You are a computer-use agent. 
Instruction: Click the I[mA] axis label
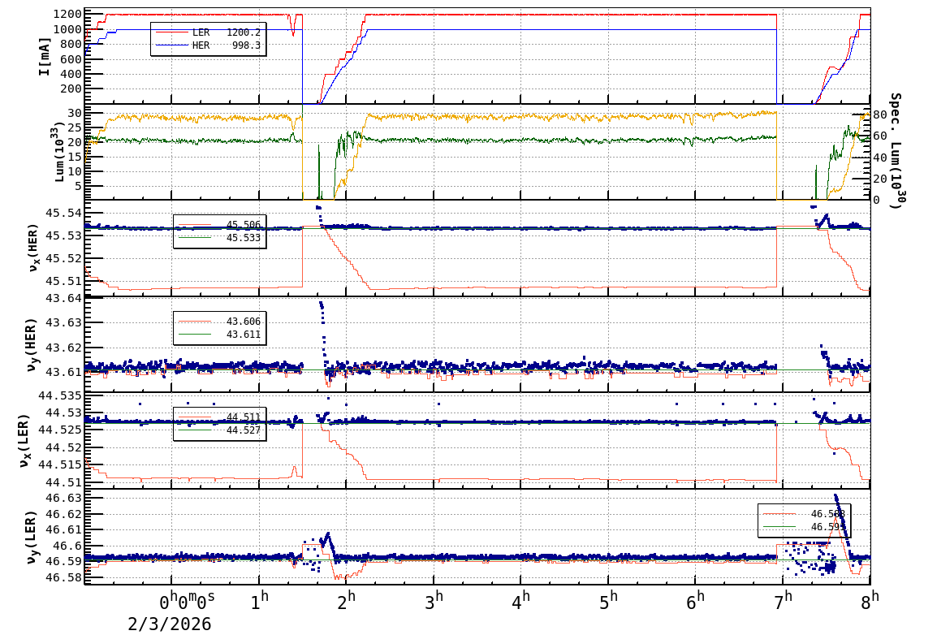pos(44,56)
